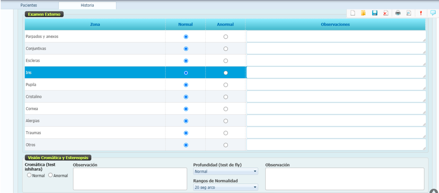Choose Anormal for Cromática test ishihara
Image resolution: width=439 pixels, height=193 pixels.
51,176
